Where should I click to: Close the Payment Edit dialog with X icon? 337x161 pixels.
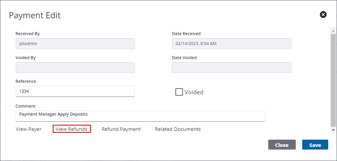pyautogui.click(x=323, y=14)
